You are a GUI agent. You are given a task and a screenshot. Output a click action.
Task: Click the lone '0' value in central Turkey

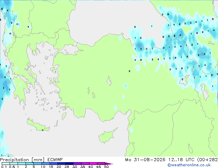pos(129,71)
